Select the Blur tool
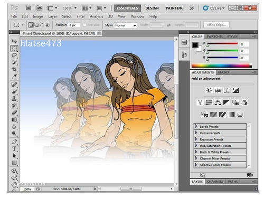The width and height of the screenshot is (264, 197). pos(14,127)
